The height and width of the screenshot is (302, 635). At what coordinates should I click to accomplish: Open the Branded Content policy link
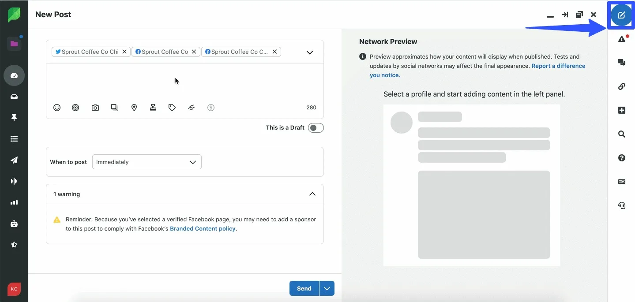203,228
